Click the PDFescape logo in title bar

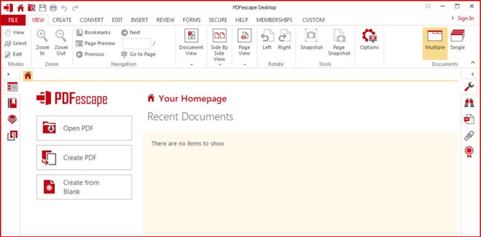coord(8,8)
